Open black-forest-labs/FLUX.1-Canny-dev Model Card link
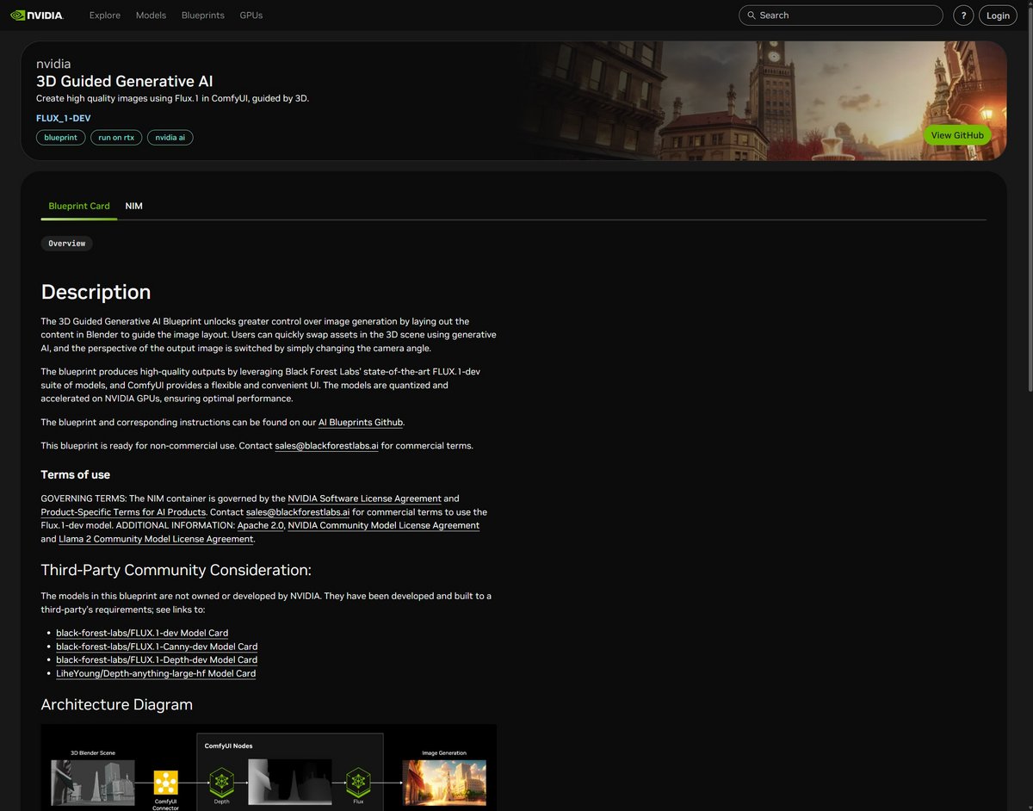The width and height of the screenshot is (1033, 811). click(x=157, y=647)
